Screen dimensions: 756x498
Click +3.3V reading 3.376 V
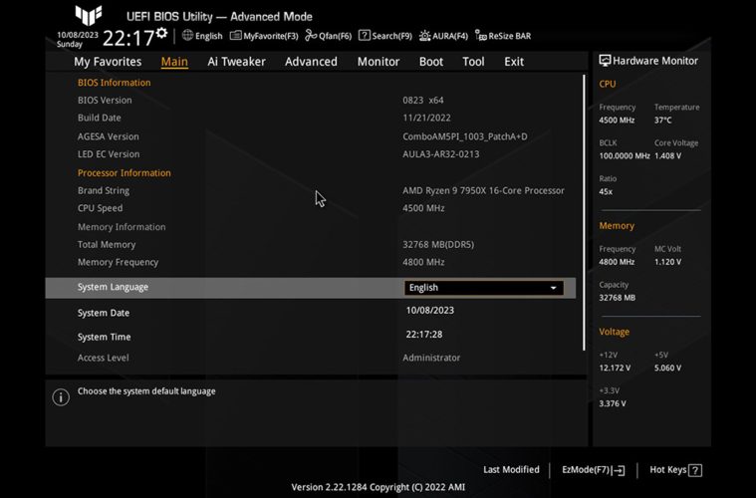point(613,403)
